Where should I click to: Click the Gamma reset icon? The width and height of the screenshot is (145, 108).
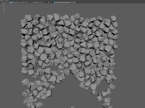pos(48,2)
